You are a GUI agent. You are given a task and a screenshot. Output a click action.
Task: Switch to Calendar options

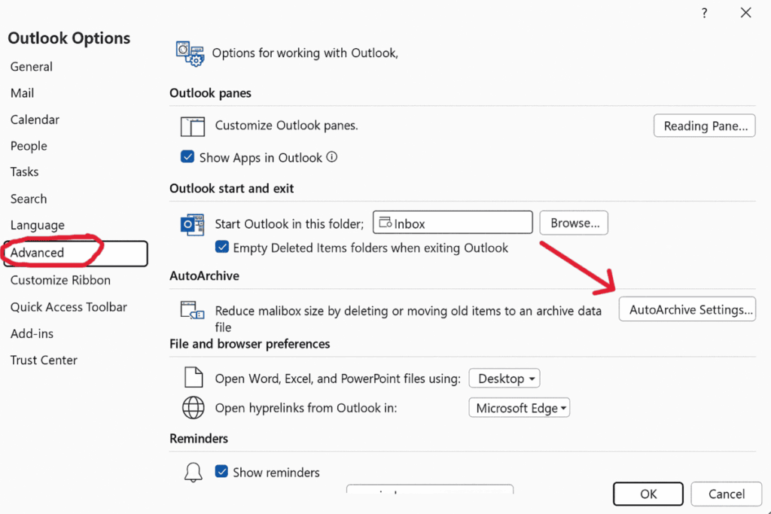coord(35,120)
